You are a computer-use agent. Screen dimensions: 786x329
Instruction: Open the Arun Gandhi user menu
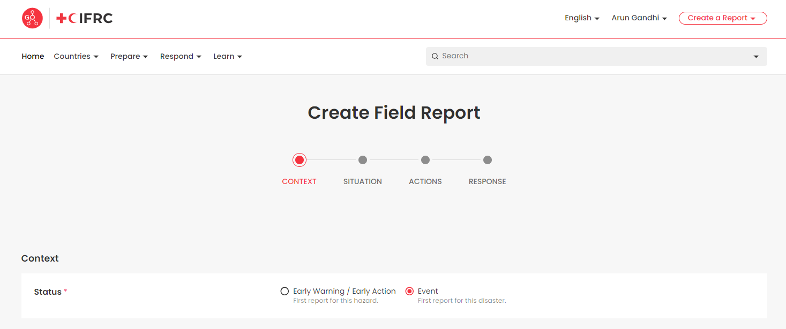[639, 18]
